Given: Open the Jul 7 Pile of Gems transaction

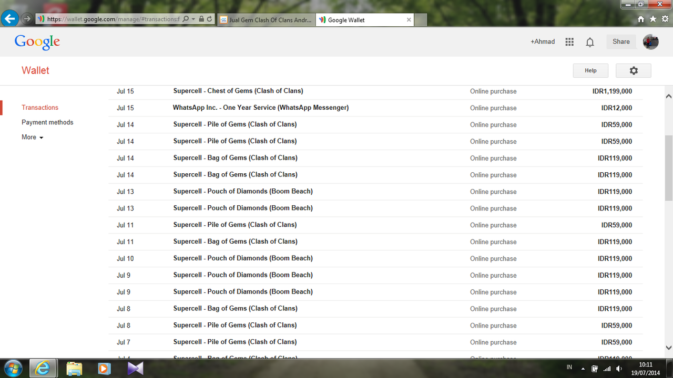Looking at the screenshot, I should [375, 342].
